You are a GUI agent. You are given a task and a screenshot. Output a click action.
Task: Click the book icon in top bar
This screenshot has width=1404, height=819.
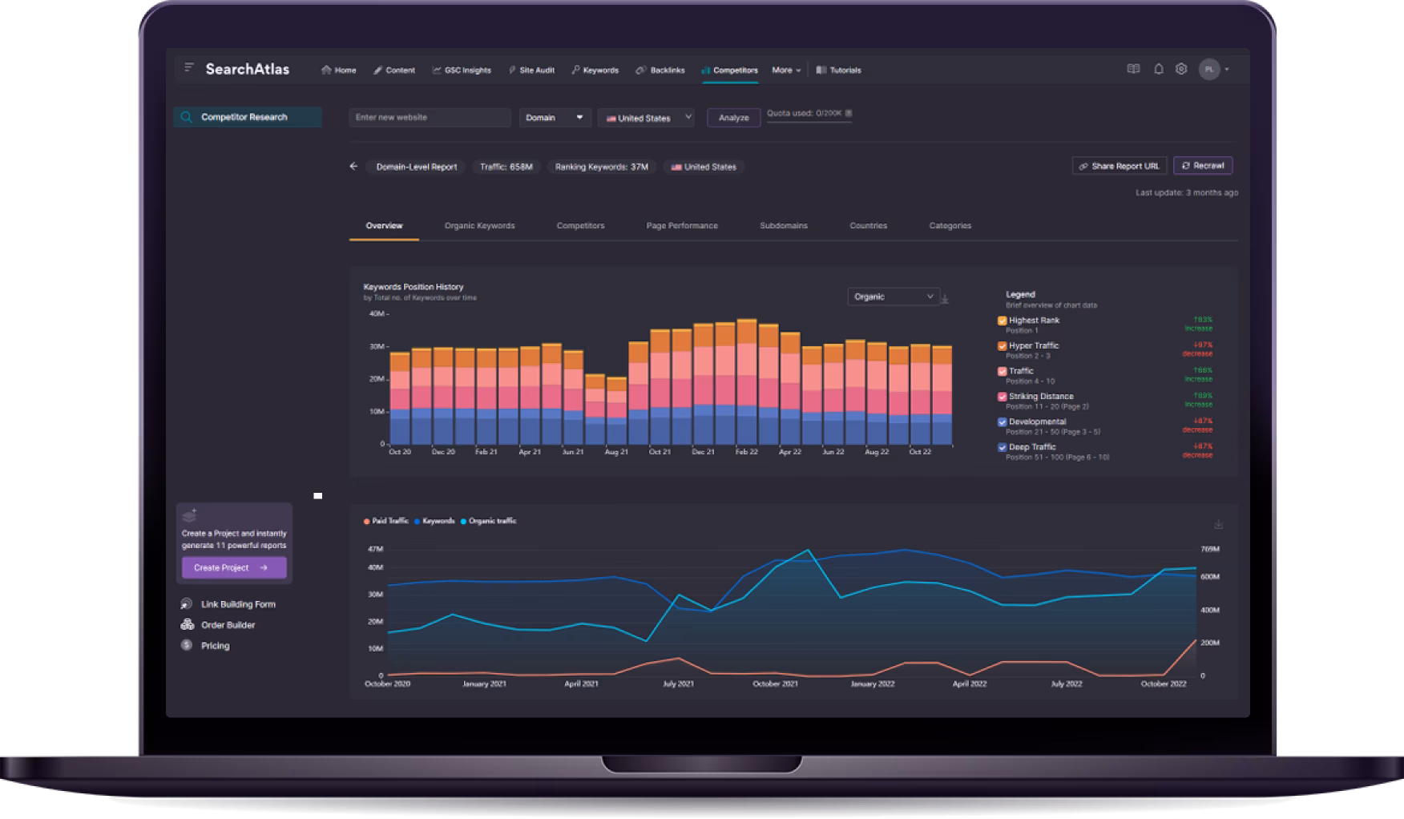click(x=1133, y=70)
